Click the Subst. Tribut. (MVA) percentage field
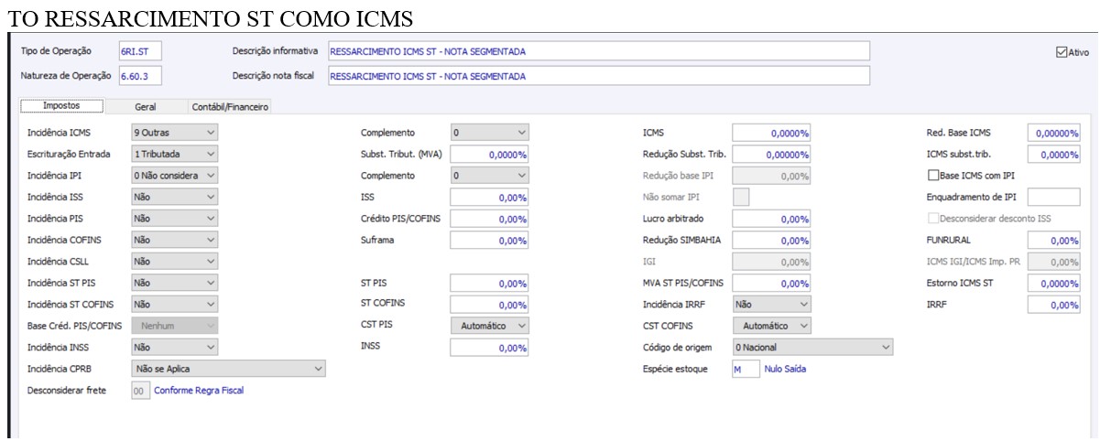 (x=490, y=155)
